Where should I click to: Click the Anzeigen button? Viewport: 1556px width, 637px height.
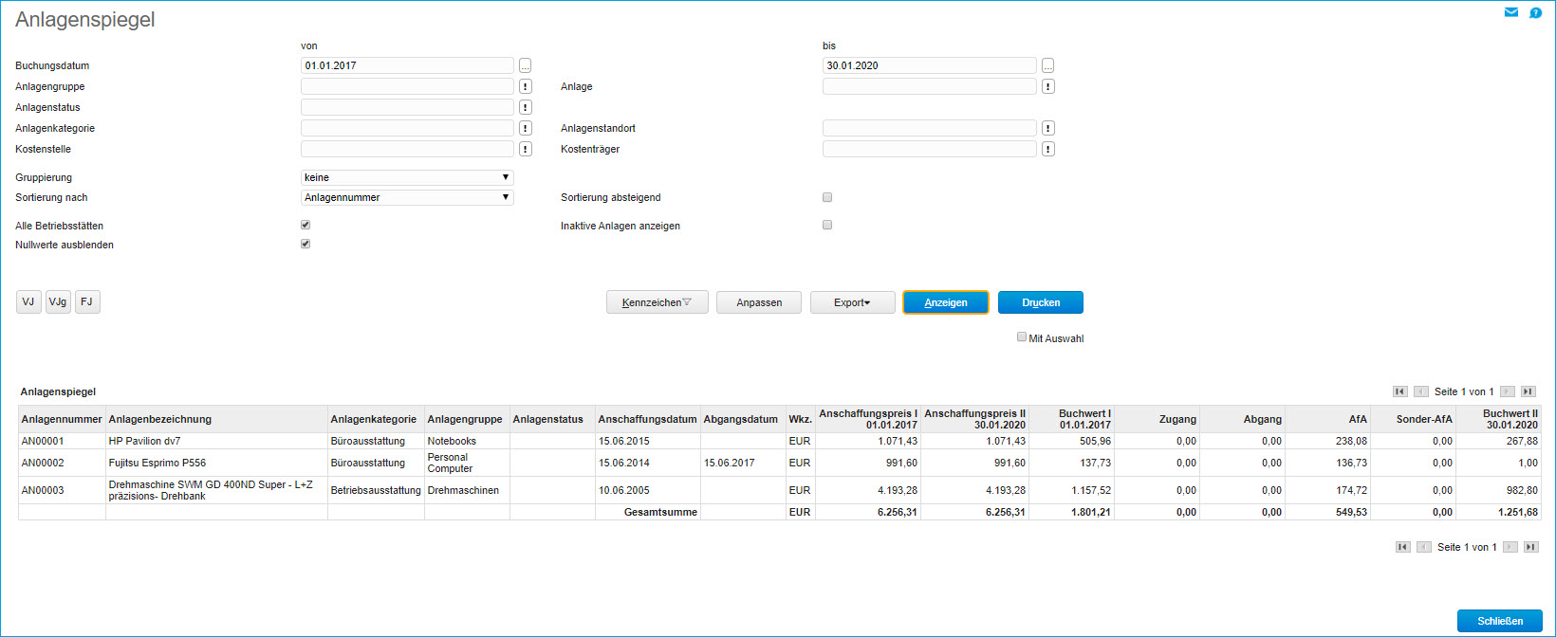tap(945, 302)
